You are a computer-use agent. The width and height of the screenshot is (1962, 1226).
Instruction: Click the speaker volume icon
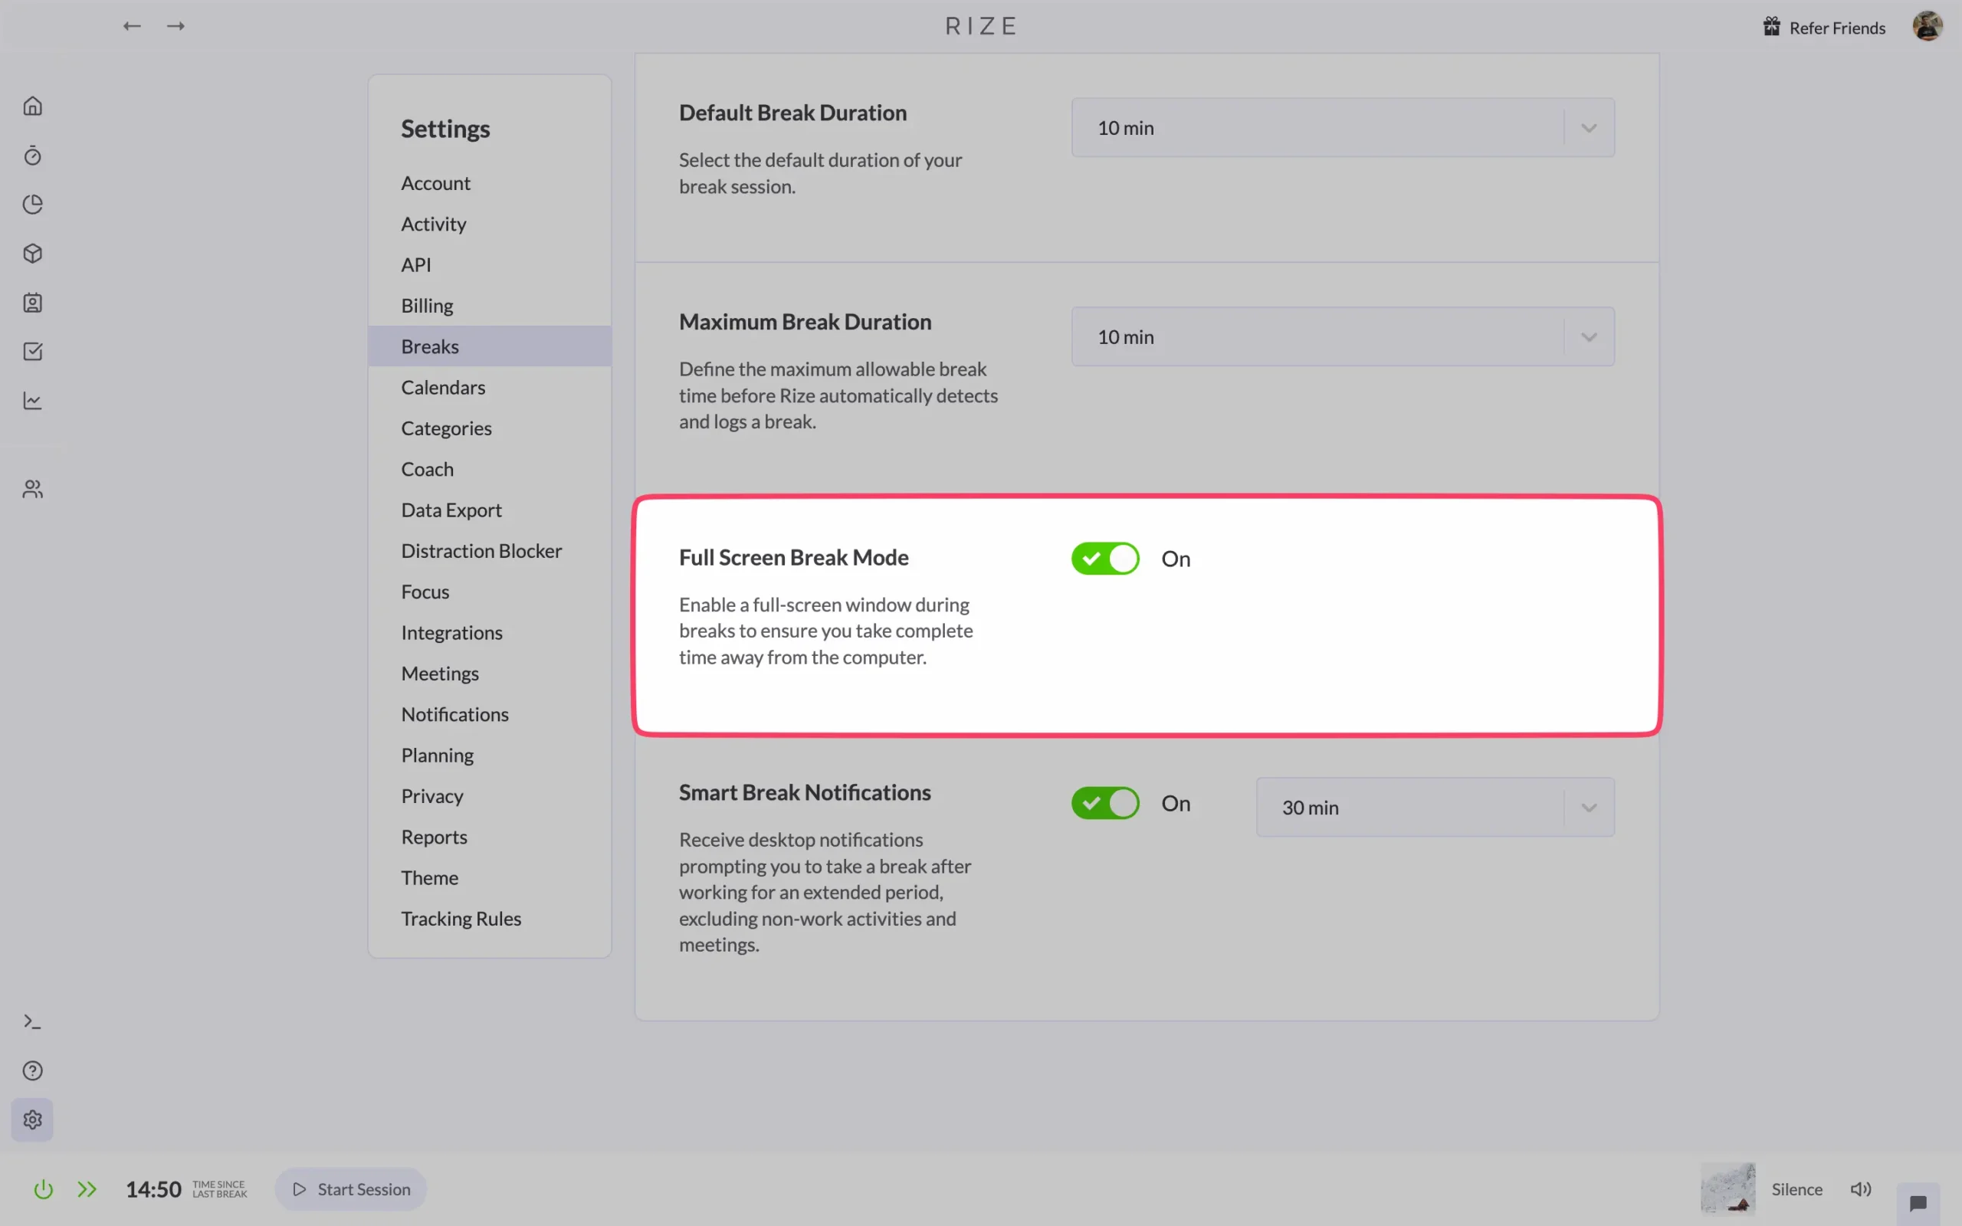[1861, 1189]
